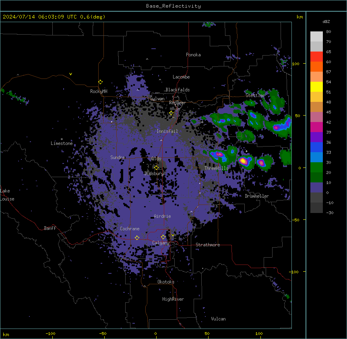This screenshot has height=339, width=347.
Task: Click the Lacombe city label
Action: coord(181,77)
